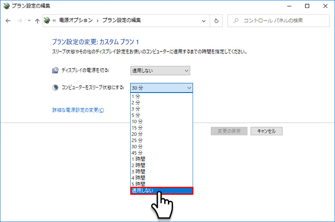Click the forward navigation arrow
The image size is (335, 222).
pyautogui.click(x=20, y=21)
